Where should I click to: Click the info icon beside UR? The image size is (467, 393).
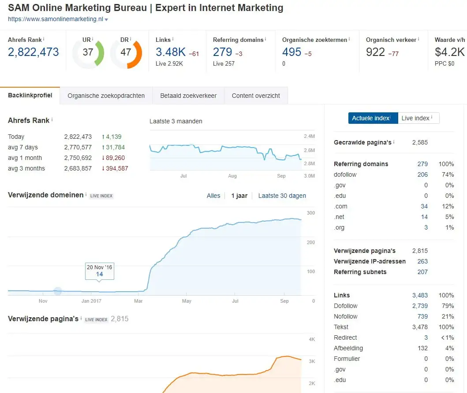[x=93, y=39]
